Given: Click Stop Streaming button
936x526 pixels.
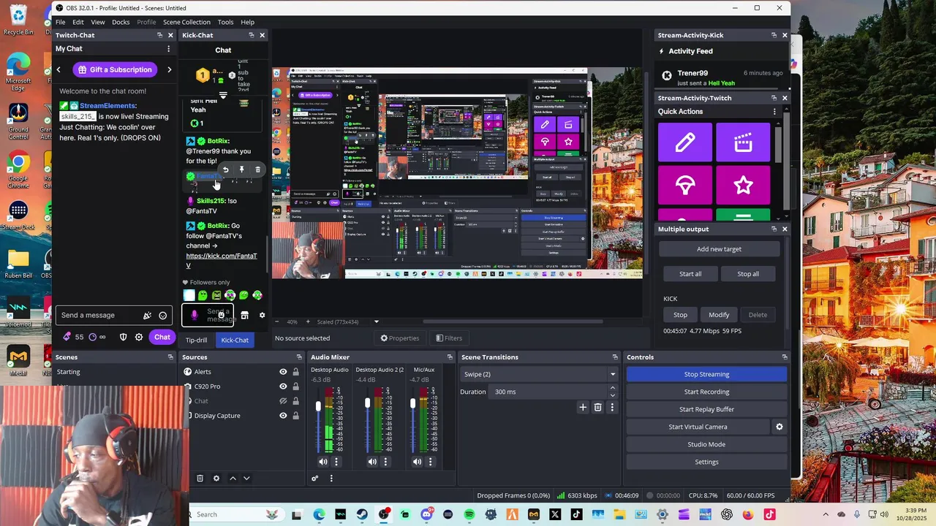Looking at the screenshot, I should (706, 374).
